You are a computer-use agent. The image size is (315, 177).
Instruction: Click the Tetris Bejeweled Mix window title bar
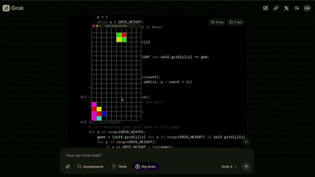(116, 26)
